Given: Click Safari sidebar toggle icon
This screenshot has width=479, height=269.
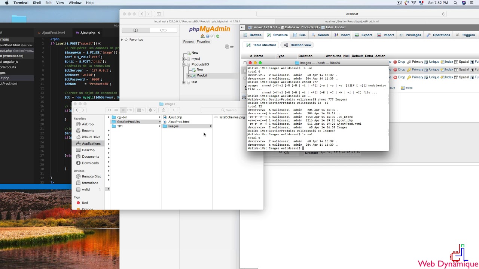Looking at the screenshot, I should pos(159,14).
